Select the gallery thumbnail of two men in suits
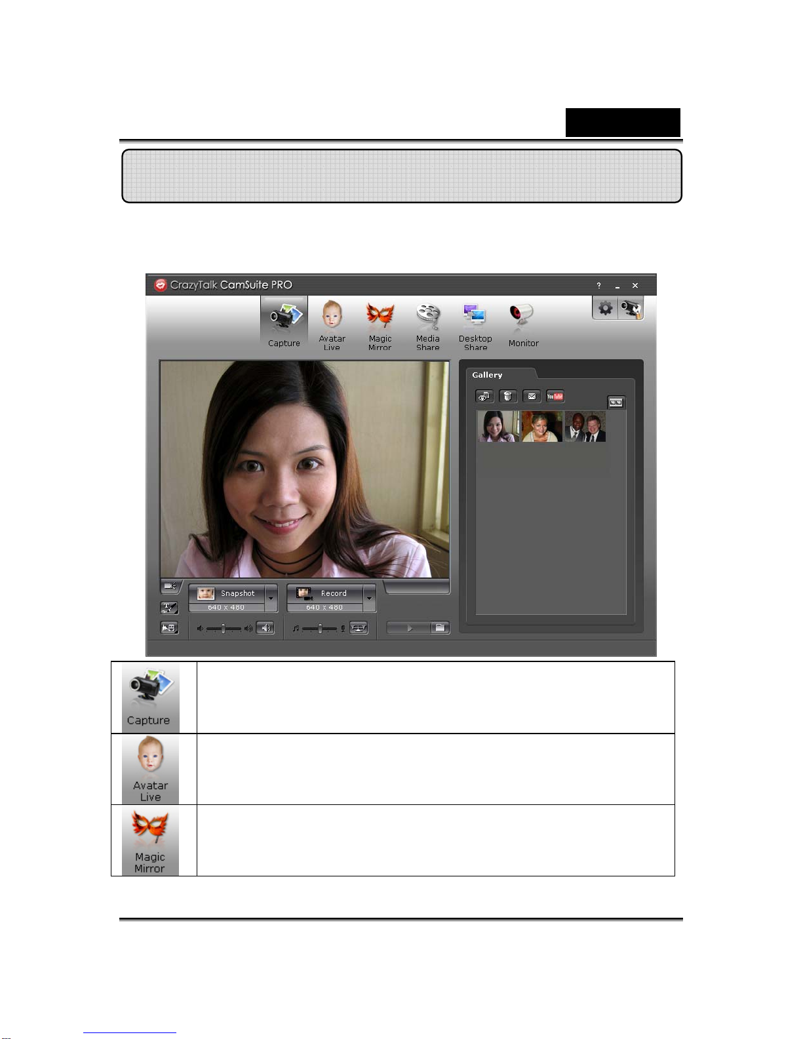This screenshot has height=1039, width=803. click(585, 426)
